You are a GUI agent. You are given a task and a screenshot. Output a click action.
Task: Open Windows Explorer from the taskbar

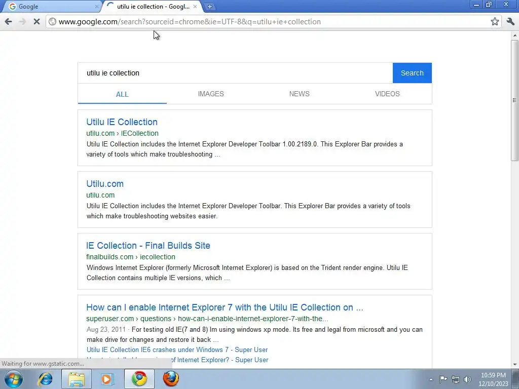coord(77,379)
